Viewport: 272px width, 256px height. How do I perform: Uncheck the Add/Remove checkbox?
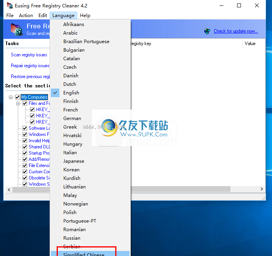[x=25, y=159]
